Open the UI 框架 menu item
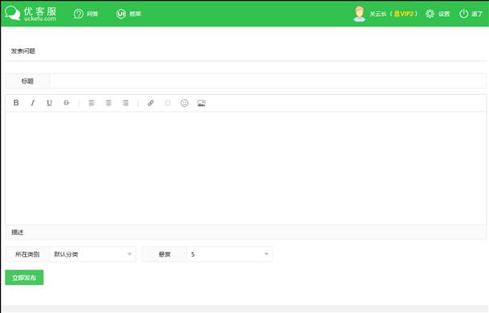 click(128, 14)
